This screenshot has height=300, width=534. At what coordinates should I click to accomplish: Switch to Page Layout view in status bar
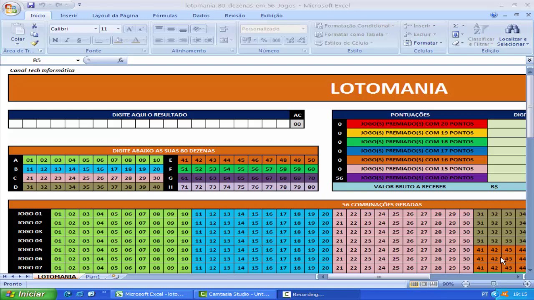pyautogui.click(x=424, y=284)
